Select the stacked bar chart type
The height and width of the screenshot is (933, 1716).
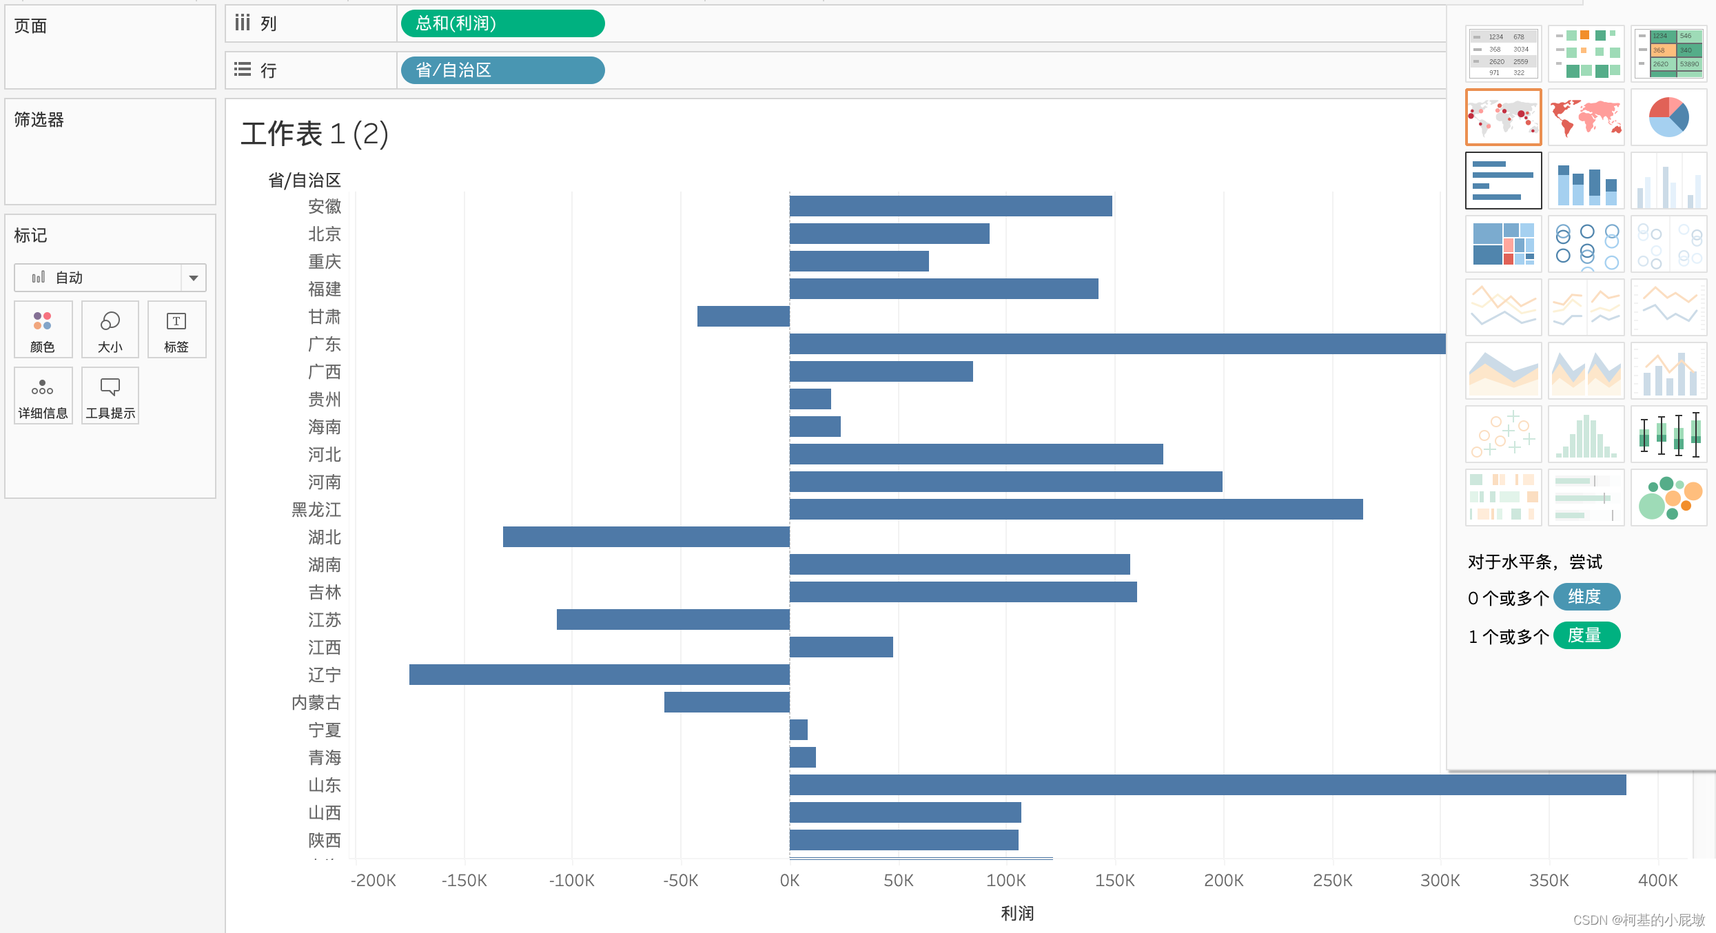click(1586, 181)
